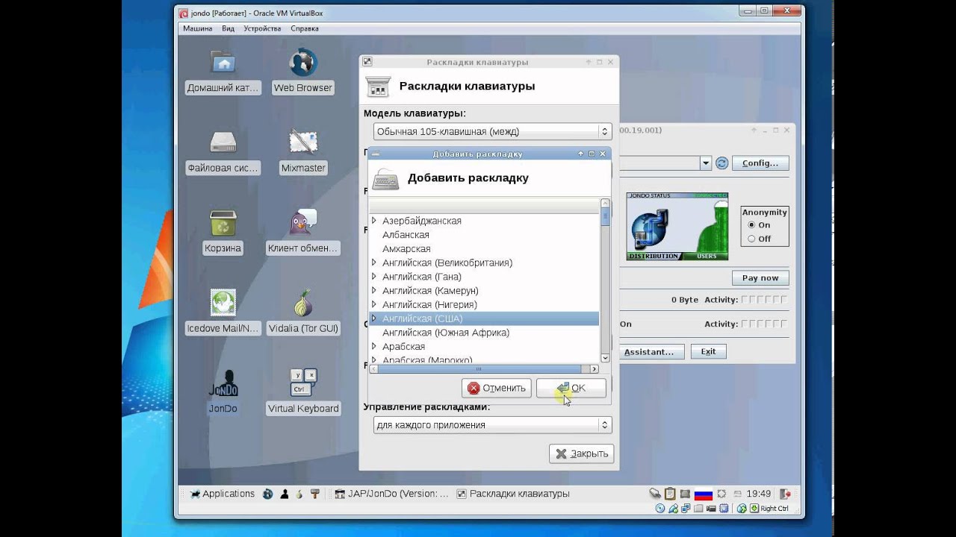Screen dimensions: 956x537
Task: Launch the Vidalia (Tor GUI) onion icon
Action: 302,312
